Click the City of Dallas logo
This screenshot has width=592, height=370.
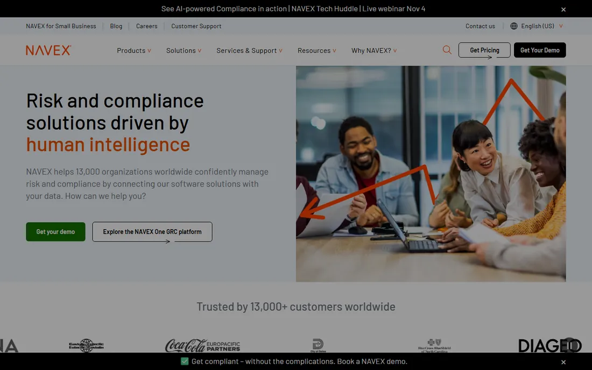[318, 345]
